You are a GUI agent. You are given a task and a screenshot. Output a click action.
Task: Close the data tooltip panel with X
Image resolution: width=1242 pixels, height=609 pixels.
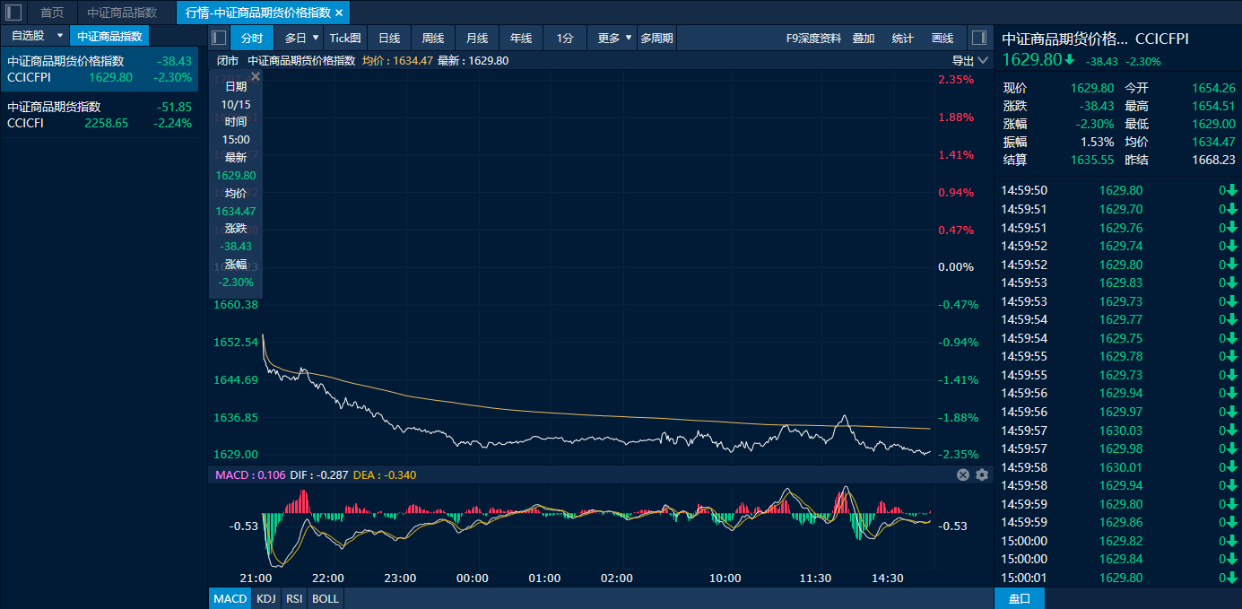point(256,76)
